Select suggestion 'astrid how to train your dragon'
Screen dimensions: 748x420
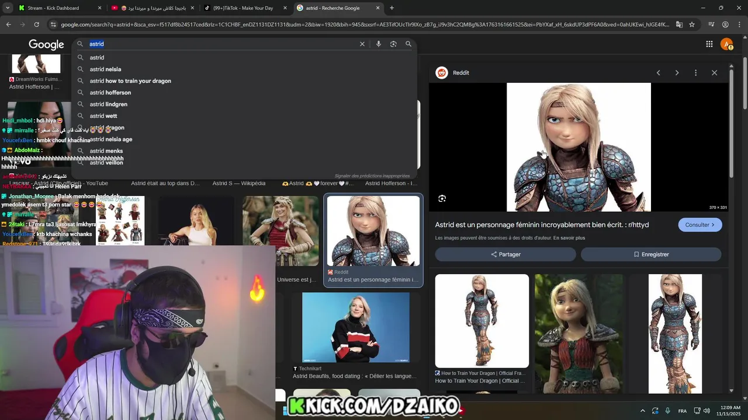(x=130, y=80)
